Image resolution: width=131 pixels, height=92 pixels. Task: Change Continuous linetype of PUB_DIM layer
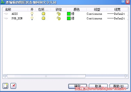click(x=94, y=18)
